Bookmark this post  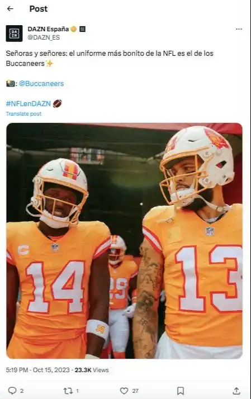181,391
